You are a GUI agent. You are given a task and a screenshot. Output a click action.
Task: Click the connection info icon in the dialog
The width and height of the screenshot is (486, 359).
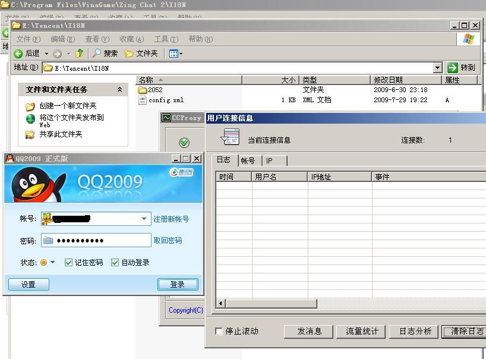[230, 137]
